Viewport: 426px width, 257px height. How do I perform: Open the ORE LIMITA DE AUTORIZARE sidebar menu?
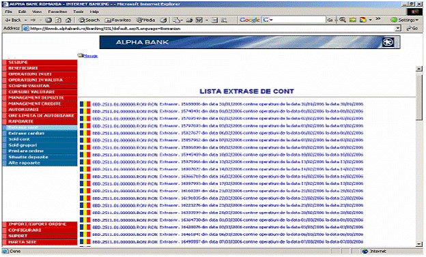pyautogui.click(x=40, y=116)
